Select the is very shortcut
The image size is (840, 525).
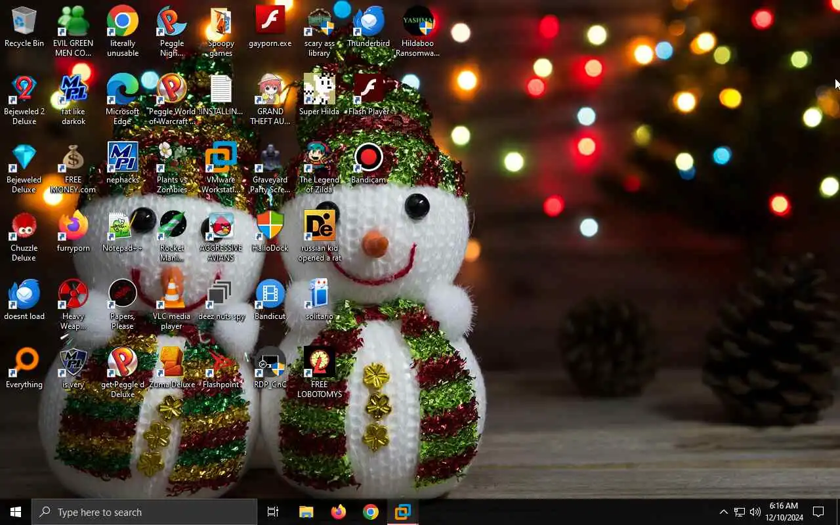coord(73,369)
